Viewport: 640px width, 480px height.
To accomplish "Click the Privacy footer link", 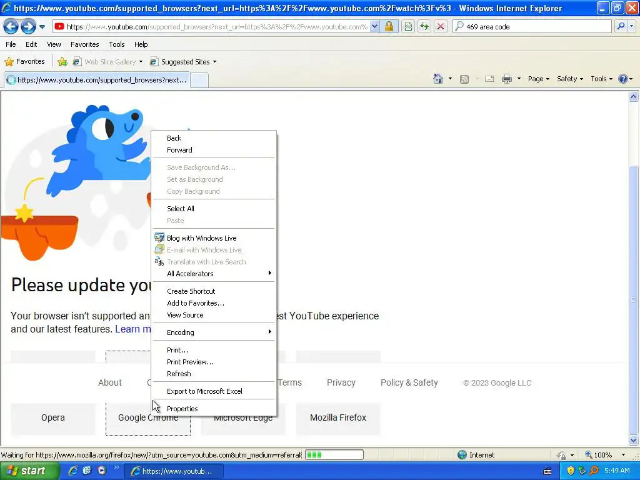I will click(x=341, y=383).
